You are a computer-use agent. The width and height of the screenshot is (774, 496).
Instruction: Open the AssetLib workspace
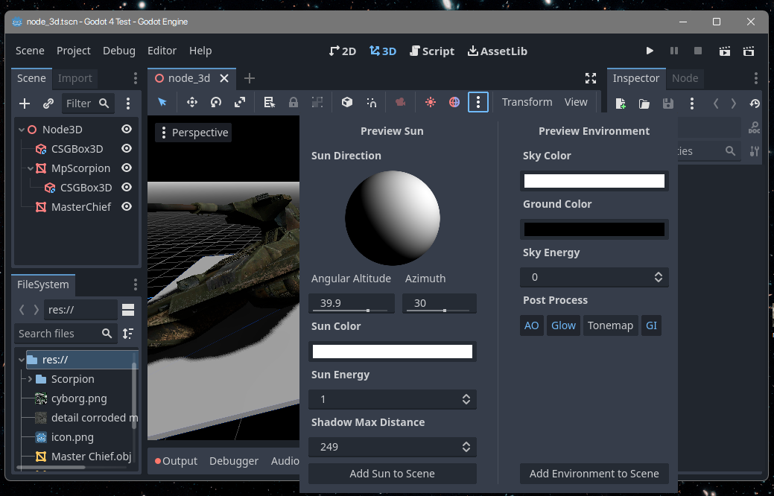(x=498, y=51)
